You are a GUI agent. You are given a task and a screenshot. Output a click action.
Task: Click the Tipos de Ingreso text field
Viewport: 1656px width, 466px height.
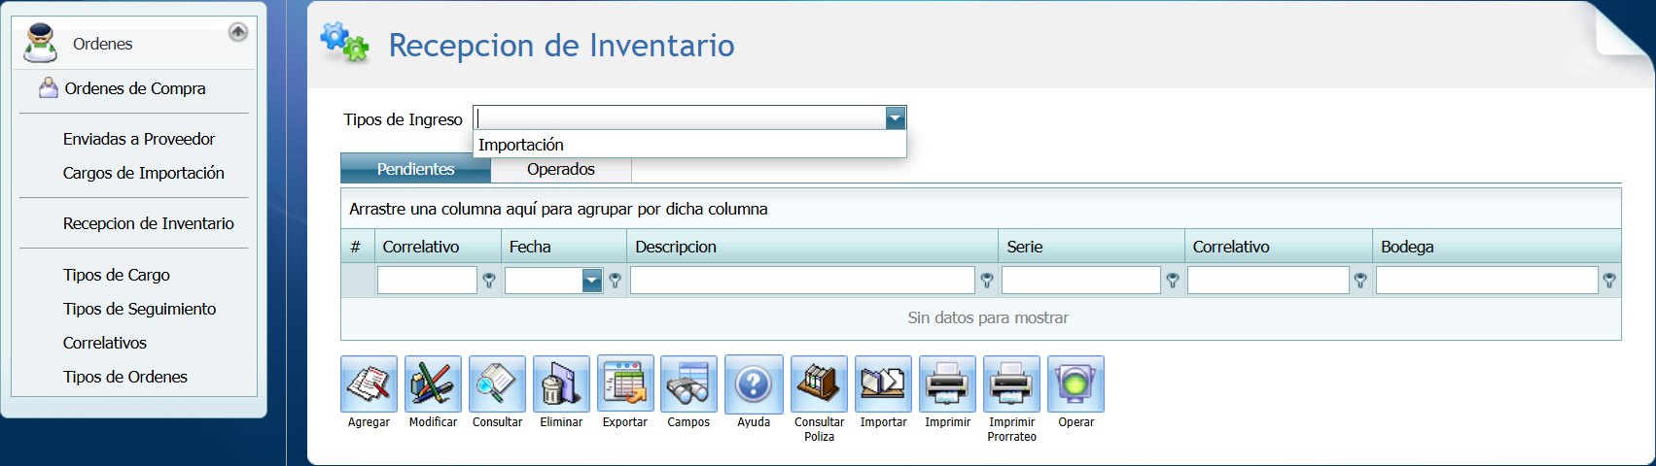(x=680, y=118)
